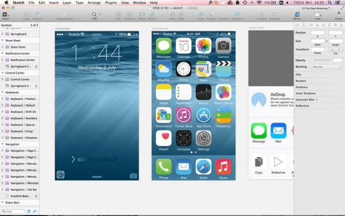
Task: Open the Gaussian Blur type dropdown
Action: point(317,99)
